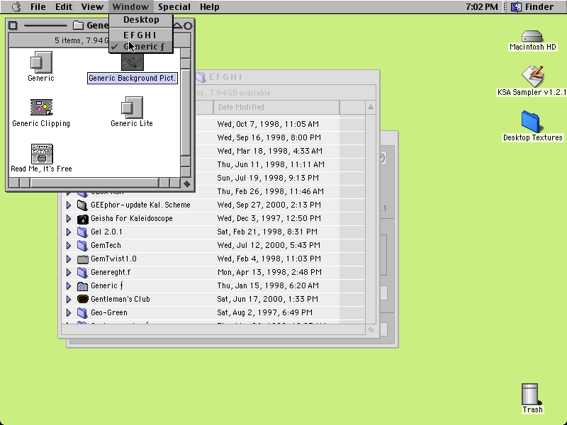Image resolution: width=567 pixels, height=425 pixels.
Task: Click the GEEphor-update Kal. Scheme file icon
Action: point(82,205)
